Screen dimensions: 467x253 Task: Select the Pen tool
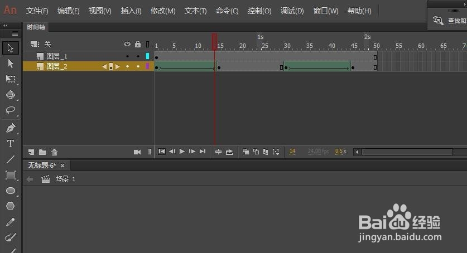(11, 128)
